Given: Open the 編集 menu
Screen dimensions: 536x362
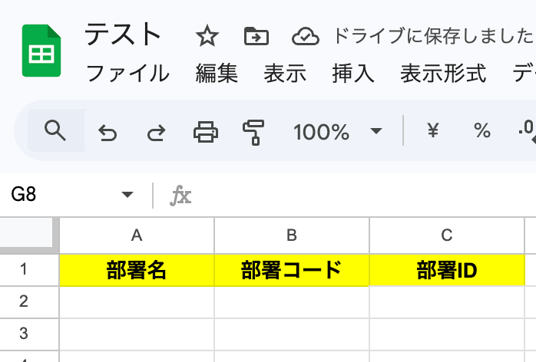Looking at the screenshot, I should (217, 74).
